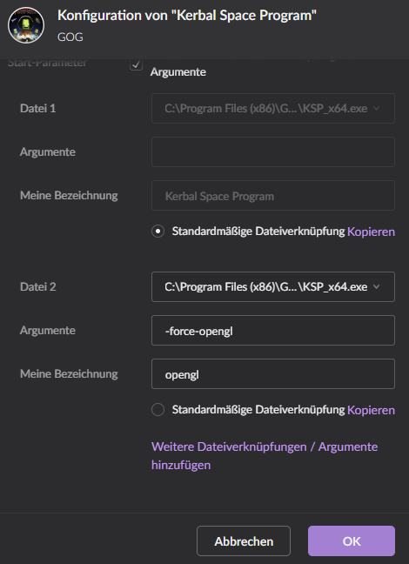This screenshot has width=409, height=564.
Task: Expand the Datei 1 executable dropdown
Action: click(273, 108)
